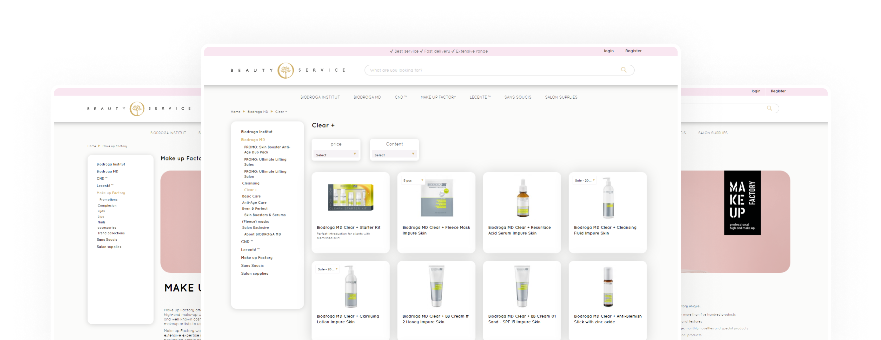Click the search magnifier icon in the right background window
The image size is (881, 340).
[x=769, y=108]
